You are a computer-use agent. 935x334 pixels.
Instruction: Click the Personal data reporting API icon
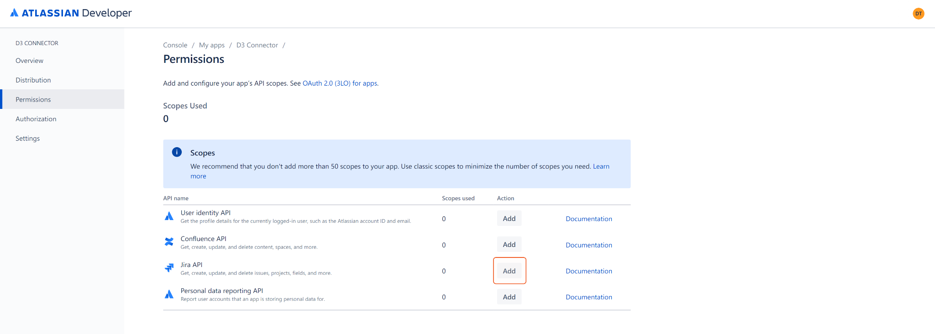(x=169, y=294)
